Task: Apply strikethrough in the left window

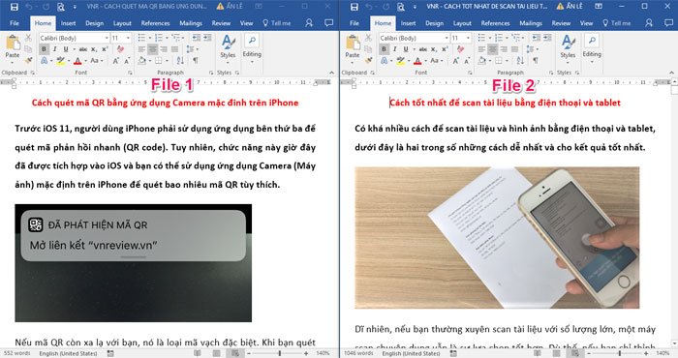Action: coord(83,49)
